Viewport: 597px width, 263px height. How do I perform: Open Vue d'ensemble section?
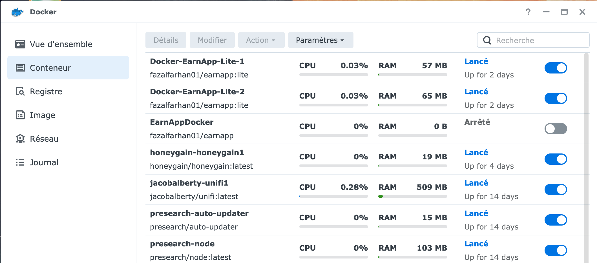click(68, 44)
